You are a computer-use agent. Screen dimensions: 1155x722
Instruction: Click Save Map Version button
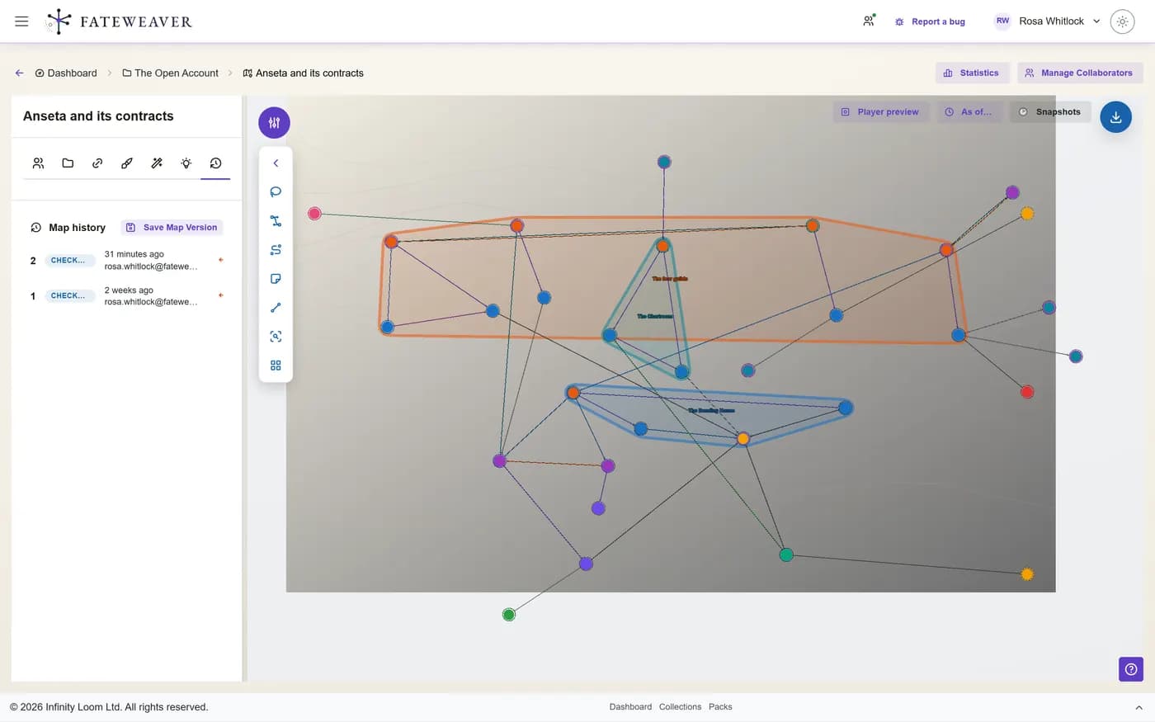[172, 228]
